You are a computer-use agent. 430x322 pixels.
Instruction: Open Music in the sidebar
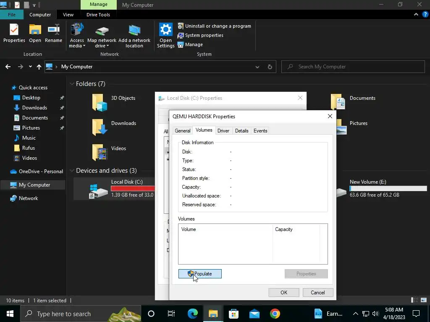point(29,138)
